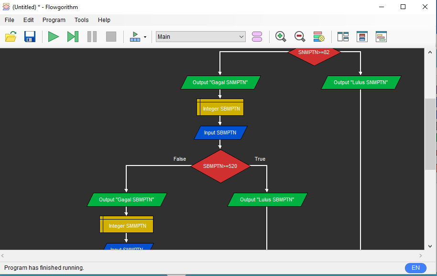Click the Integer SBMPTN declare block
437x276 pixels.
click(x=220, y=109)
